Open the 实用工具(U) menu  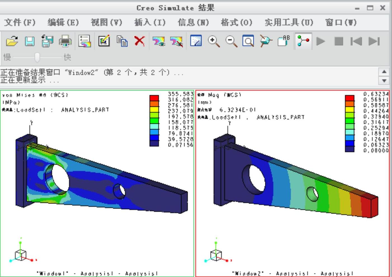pyautogui.click(x=289, y=22)
